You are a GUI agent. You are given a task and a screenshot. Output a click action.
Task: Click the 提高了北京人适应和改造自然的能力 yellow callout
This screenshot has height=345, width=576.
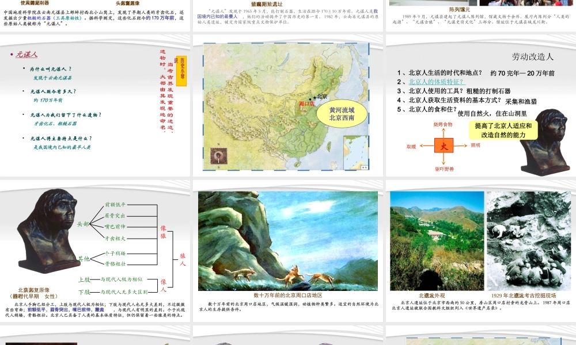(503, 130)
